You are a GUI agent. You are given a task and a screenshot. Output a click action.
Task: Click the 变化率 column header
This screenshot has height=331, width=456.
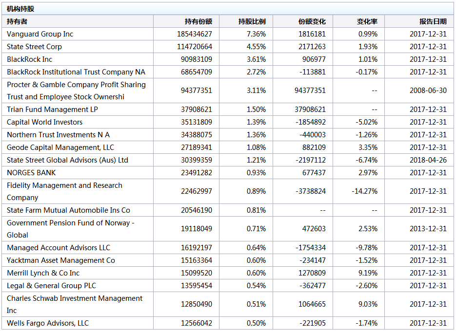(x=367, y=21)
